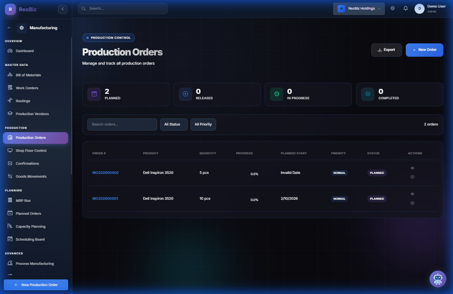The height and width of the screenshot is (294, 453).
Task: Navigate to Routings
Action: click(23, 101)
